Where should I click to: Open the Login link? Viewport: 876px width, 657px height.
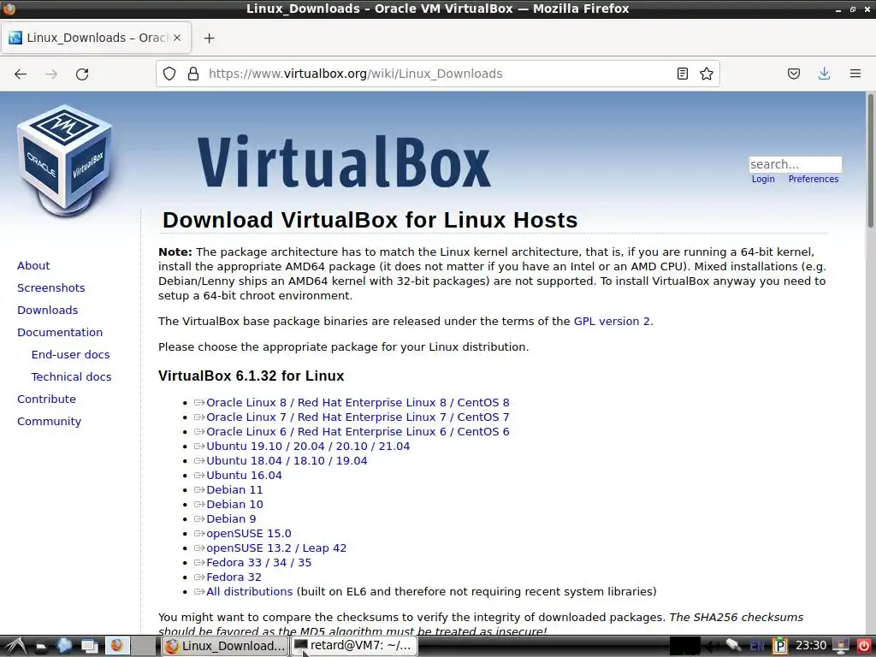click(763, 179)
